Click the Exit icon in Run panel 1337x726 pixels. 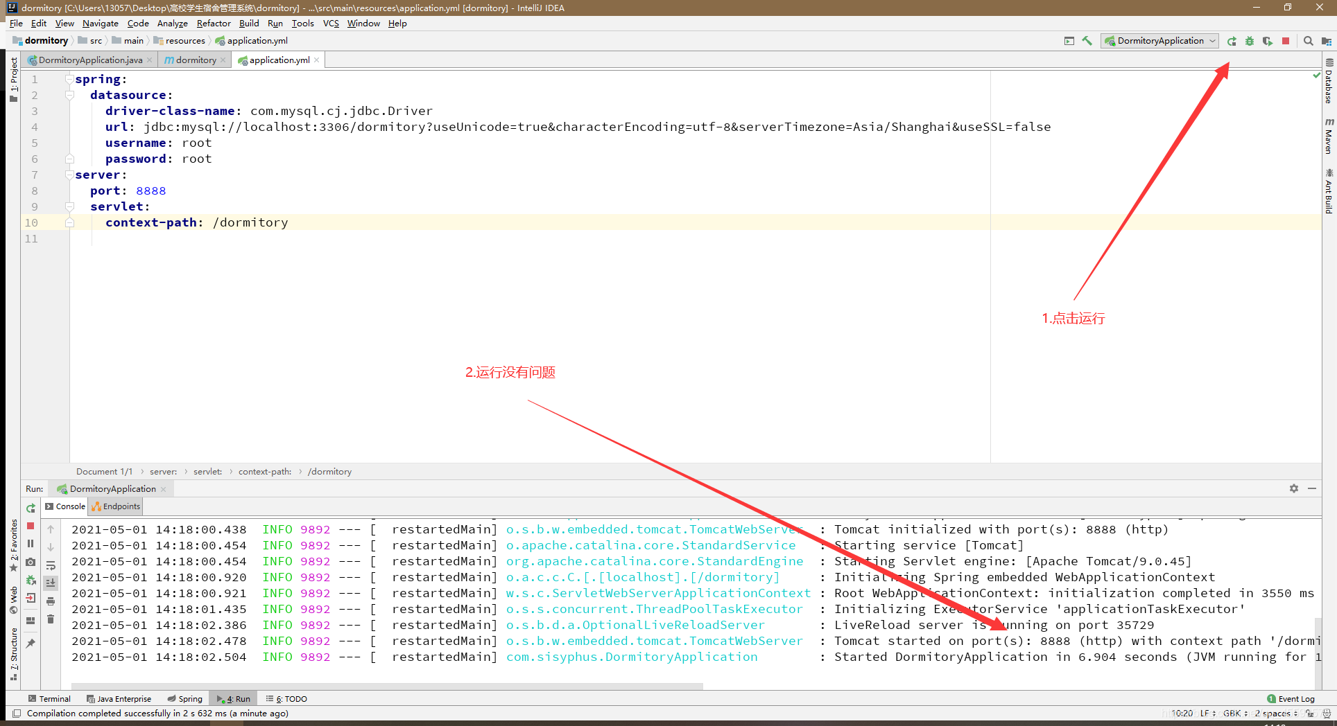(31, 598)
